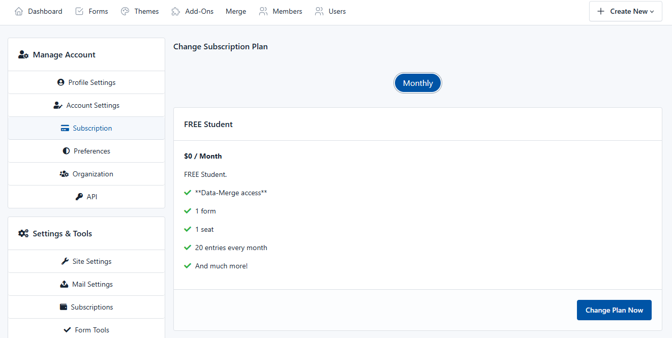
Task: Click the Members people icon
Action: coord(263,11)
